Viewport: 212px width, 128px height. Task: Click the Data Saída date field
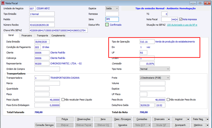147,105
